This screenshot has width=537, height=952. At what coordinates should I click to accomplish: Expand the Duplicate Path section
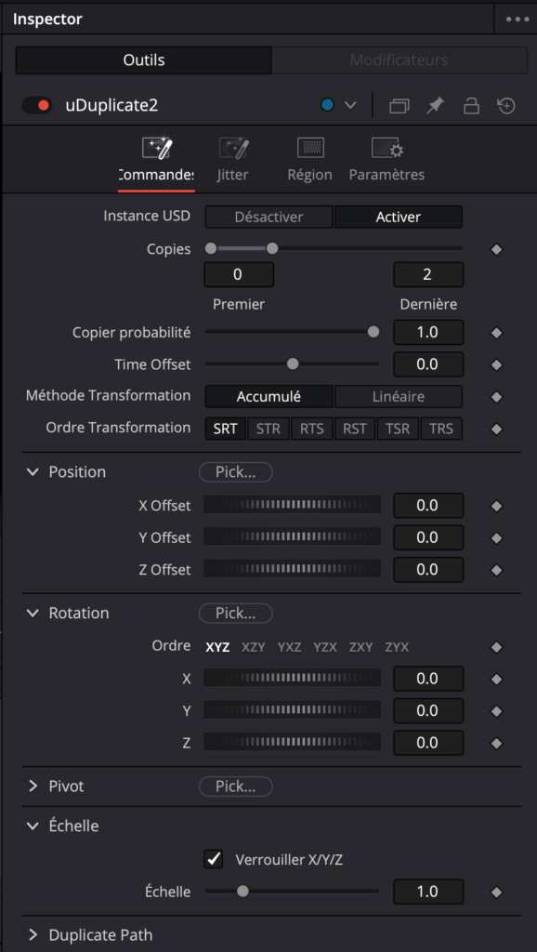(33, 934)
